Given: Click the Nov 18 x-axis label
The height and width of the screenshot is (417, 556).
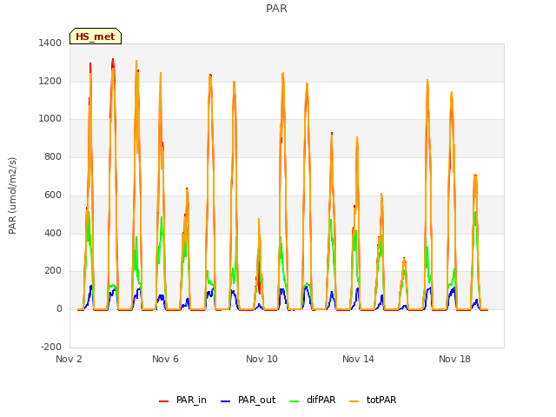Looking at the screenshot, I should [x=454, y=359].
